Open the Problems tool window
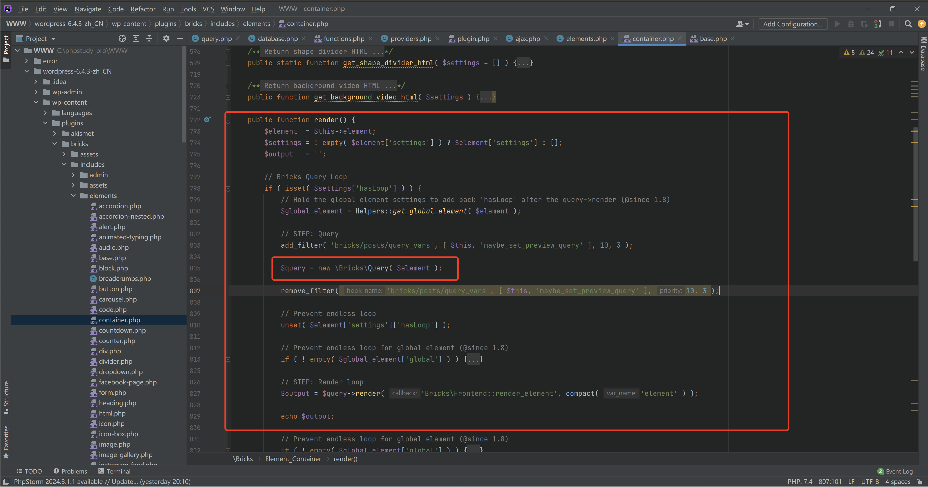The width and height of the screenshot is (928, 487). click(70, 471)
